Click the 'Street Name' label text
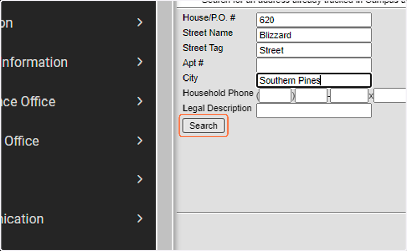The image size is (407, 251). (x=208, y=33)
